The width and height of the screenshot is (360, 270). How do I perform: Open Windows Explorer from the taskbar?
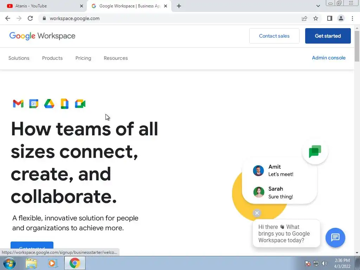(x=31, y=263)
